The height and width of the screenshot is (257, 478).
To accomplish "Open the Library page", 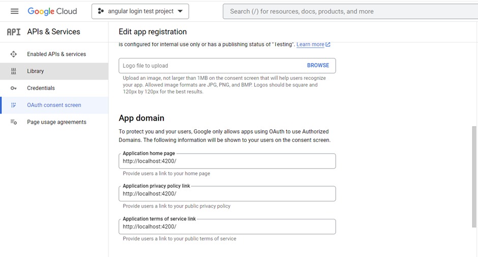I will (x=54, y=71).
